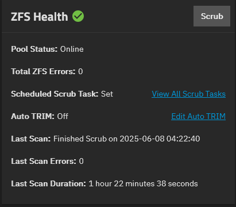Click the ZFS Health card heading
Image resolution: width=236 pixels, height=207 pixels.
(40, 17)
